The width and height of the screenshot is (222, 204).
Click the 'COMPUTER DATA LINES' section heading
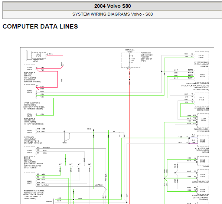[x=40, y=26]
